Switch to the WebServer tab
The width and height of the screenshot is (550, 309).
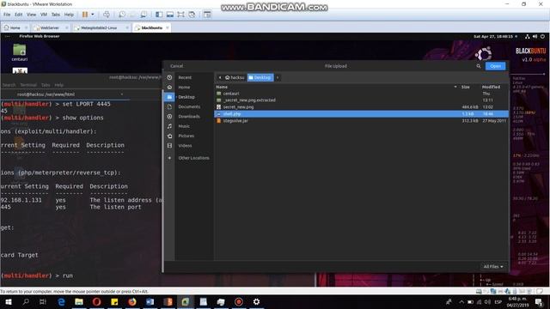tap(50, 27)
